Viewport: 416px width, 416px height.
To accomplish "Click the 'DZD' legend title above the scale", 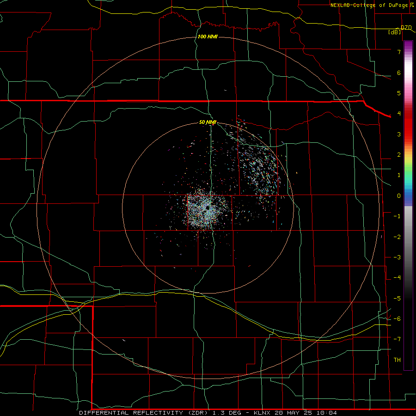I will (406, 28).
